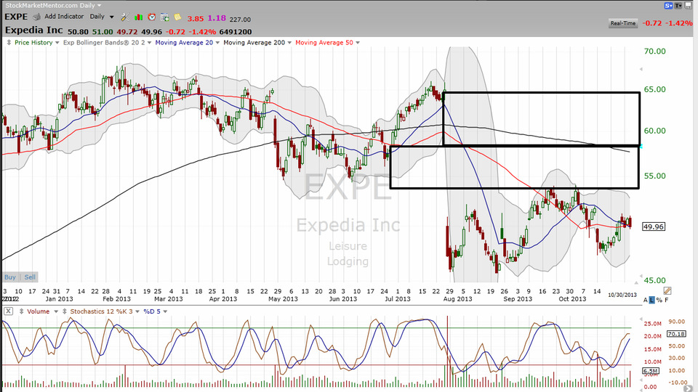Click the EXPE ticker symbol field

click(16, 17)
